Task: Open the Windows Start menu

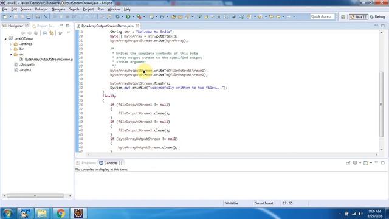Action: tap(8, 214)
